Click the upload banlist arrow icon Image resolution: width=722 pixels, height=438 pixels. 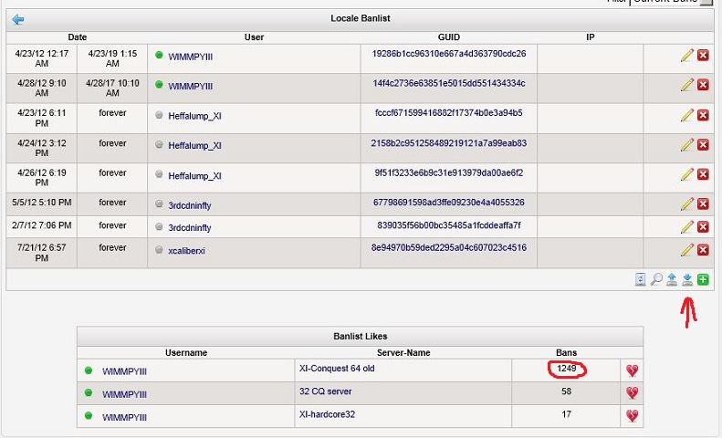672,279
